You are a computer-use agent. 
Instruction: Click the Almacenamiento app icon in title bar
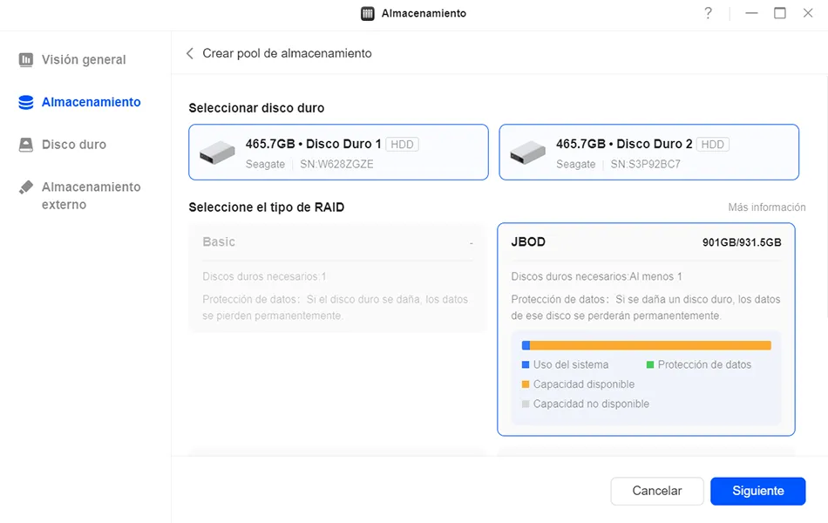click(x=368, y=13)
